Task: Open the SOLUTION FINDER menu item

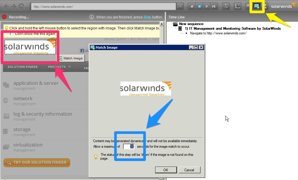Action: (23, 67)
